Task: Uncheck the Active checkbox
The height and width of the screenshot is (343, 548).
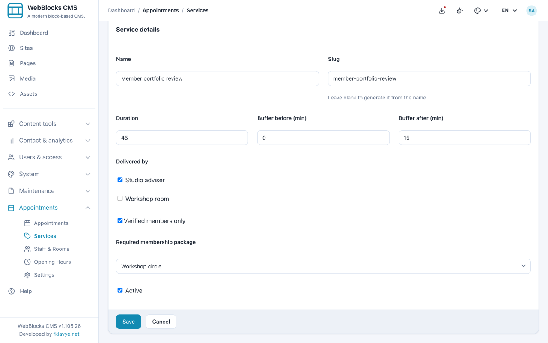Action: 120,290
